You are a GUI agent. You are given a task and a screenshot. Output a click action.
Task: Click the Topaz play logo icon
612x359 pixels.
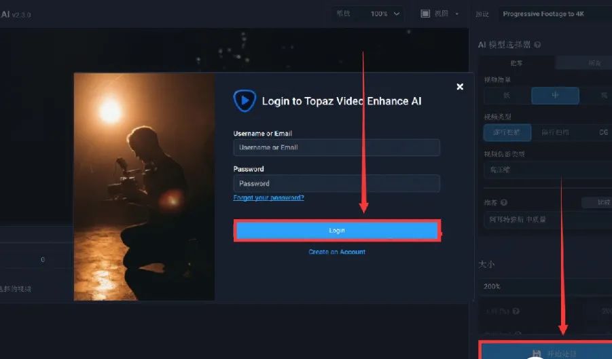(245, 100)
